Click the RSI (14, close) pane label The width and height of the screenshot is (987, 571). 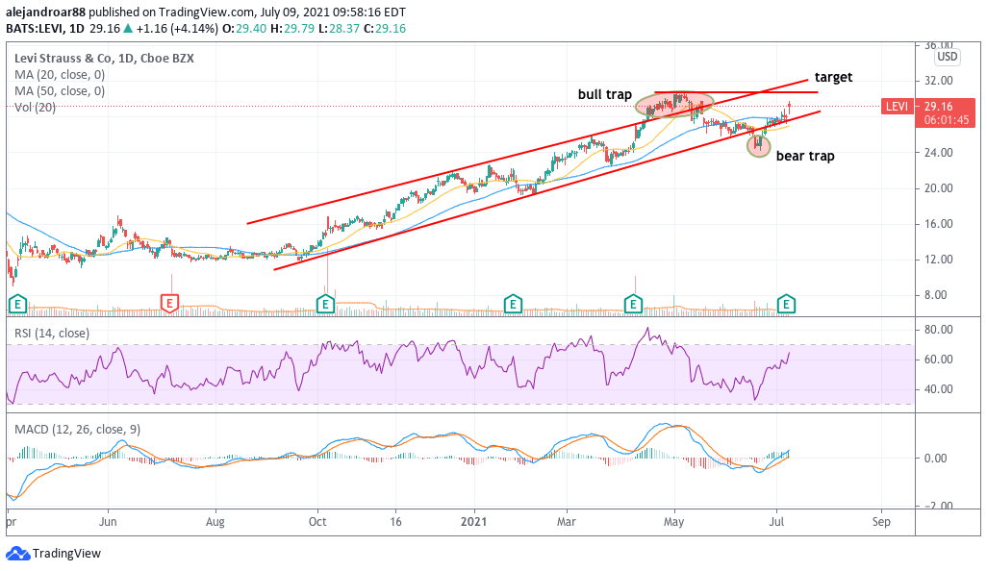52,334
